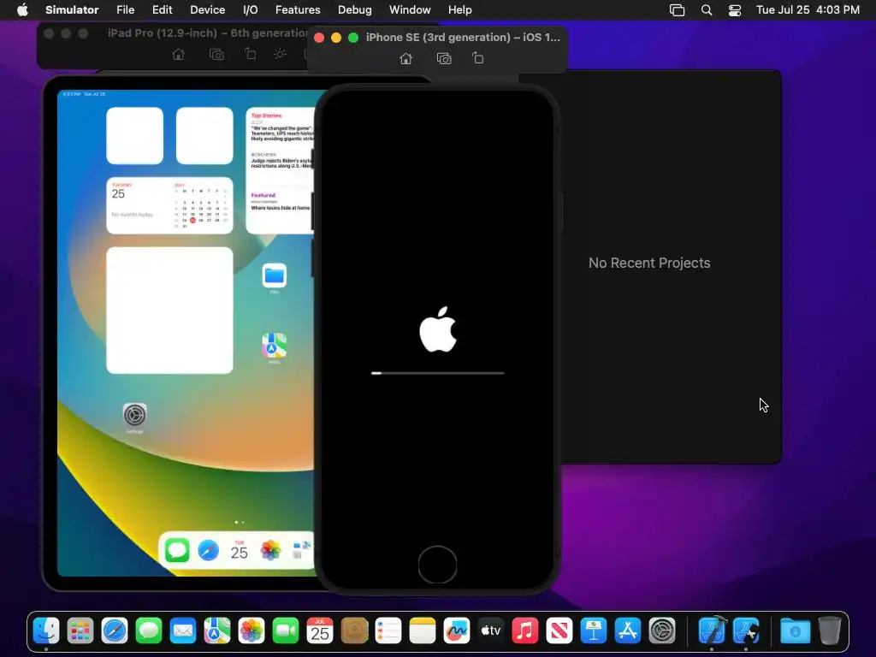Screen dimensions: 876x657
Task: Open the Files app on the iPad screen
Action: (275, 275)
